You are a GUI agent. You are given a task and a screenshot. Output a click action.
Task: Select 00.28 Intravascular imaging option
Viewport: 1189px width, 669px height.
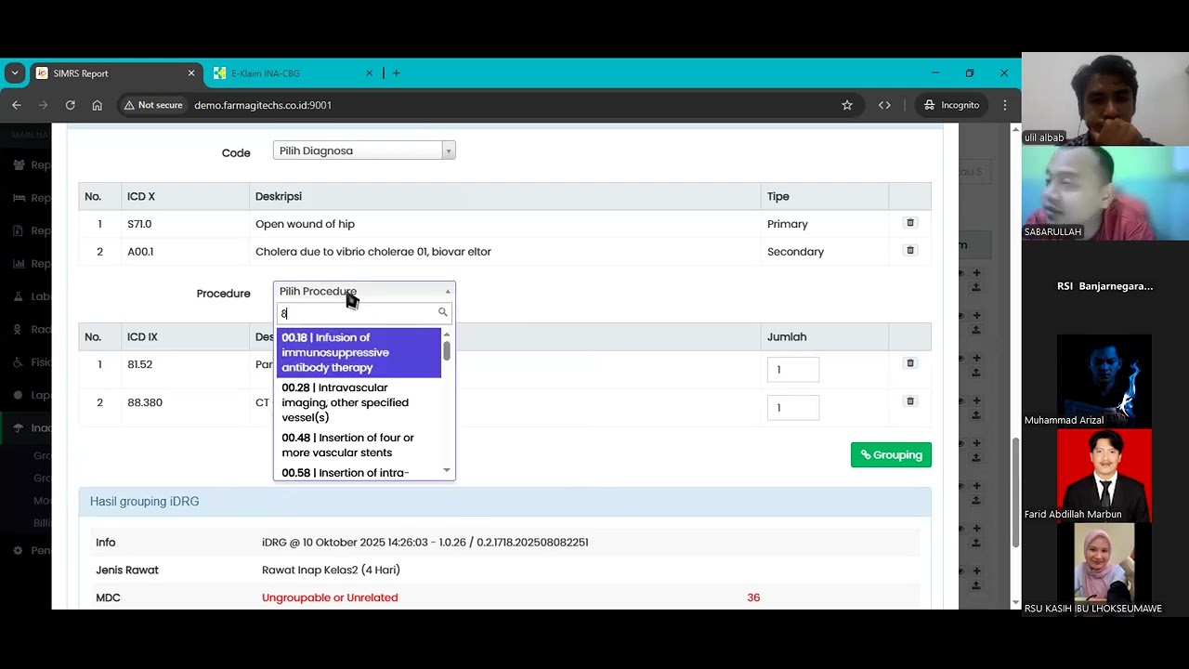click(358, 402)
